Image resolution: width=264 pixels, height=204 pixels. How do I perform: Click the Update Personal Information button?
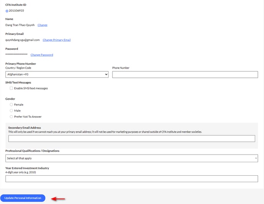[x=23, y=198]
